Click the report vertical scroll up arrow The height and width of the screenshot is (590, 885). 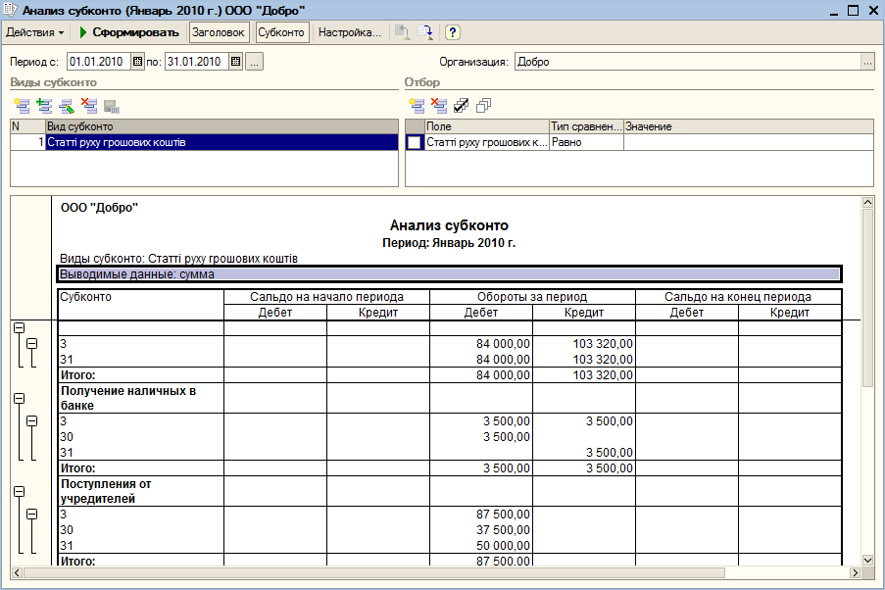(867, 202)
